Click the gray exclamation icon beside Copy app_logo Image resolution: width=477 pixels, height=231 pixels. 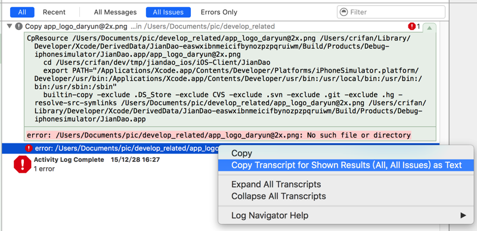[x=18, y=26]
